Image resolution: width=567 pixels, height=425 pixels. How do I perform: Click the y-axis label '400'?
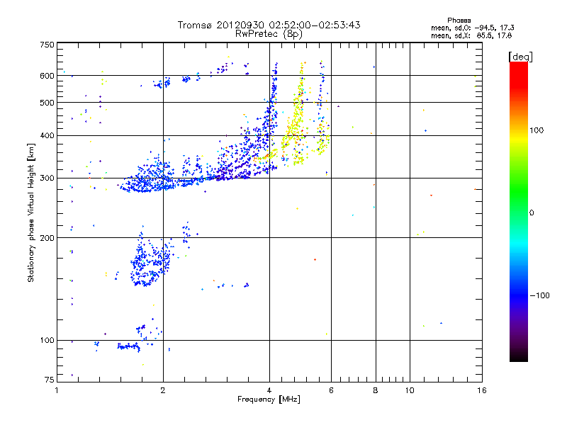47,135
